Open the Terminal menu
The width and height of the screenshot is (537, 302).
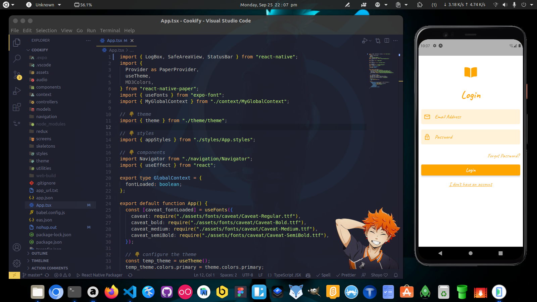click(x=110, y=31)
